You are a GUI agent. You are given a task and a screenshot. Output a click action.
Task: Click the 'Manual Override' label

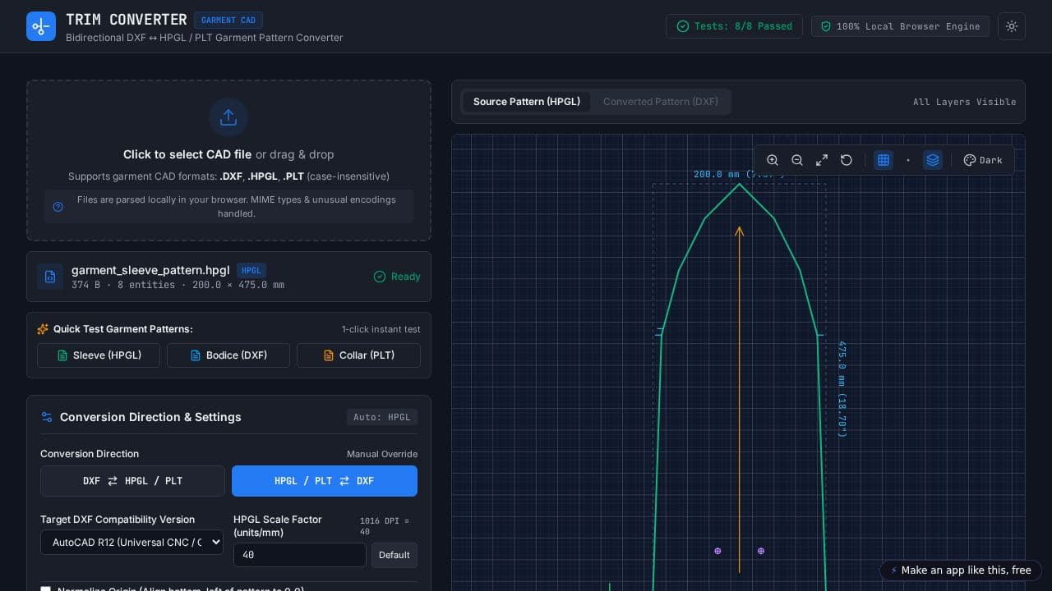click(x=382, y=454)
